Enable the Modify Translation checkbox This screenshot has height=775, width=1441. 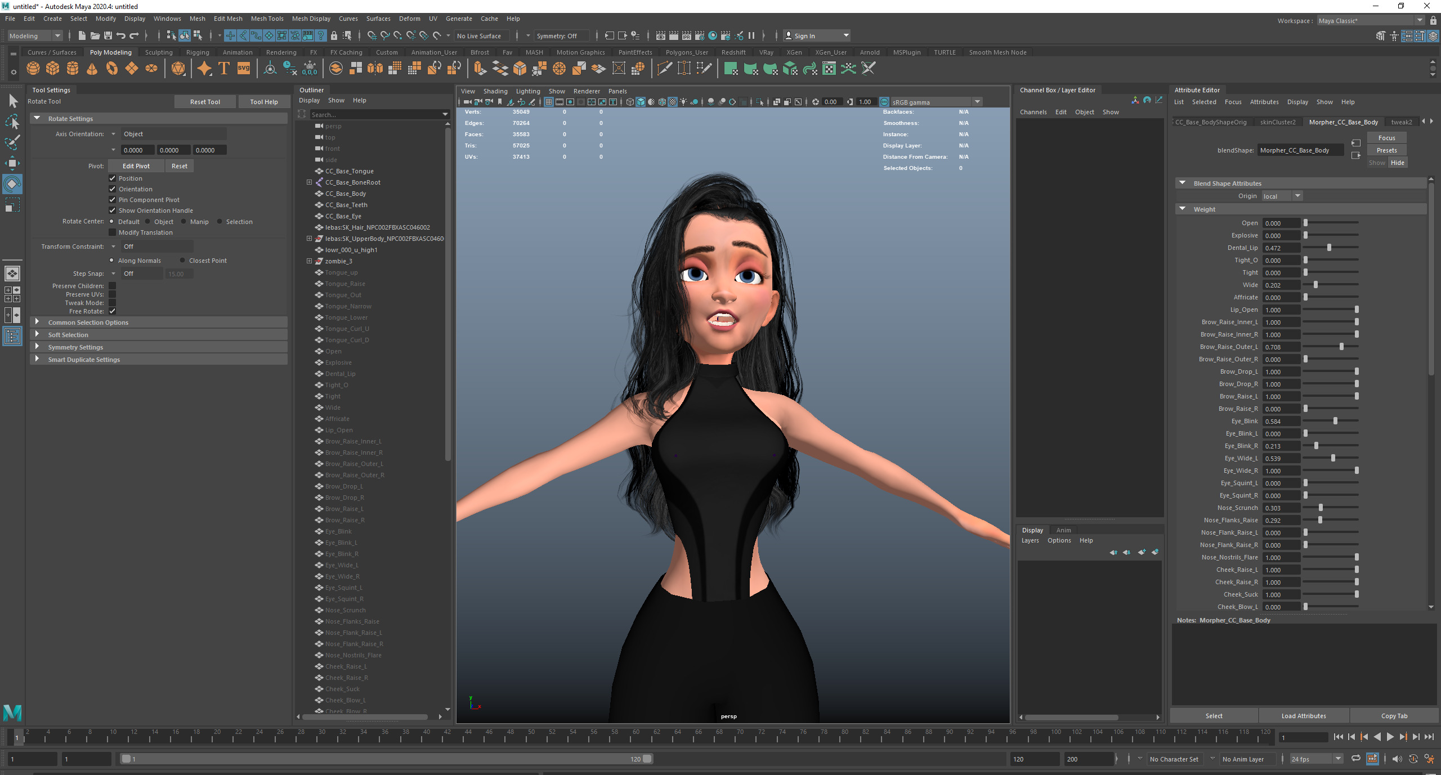point(112,232)
